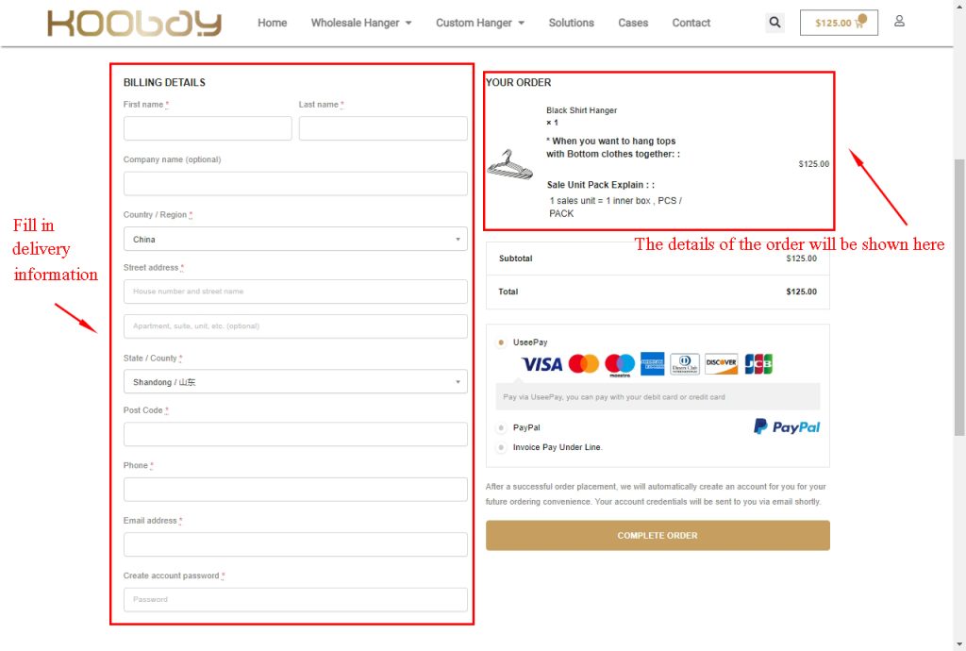This screenshot has height=651, width=966.
Task: Click the Mastercard logo
Action: (584, 364)
